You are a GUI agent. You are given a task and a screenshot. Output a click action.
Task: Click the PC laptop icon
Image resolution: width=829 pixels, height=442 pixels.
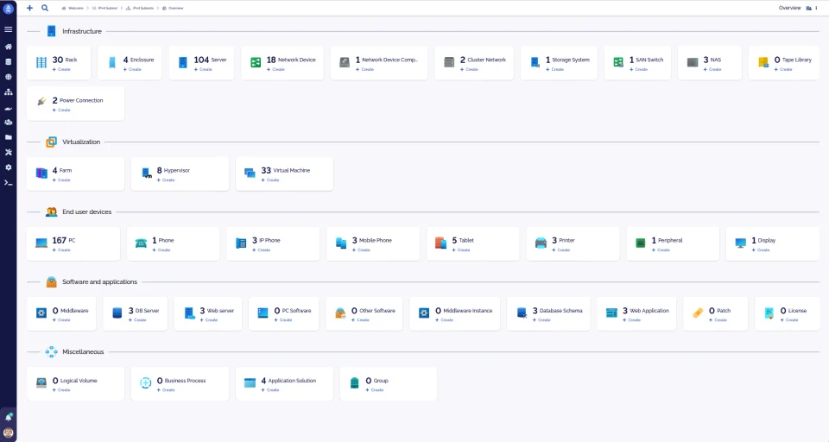point(41,243)
